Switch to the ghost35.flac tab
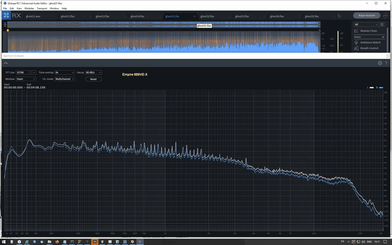The width and height of the screenshot is (392, 245). coord(312,16)
